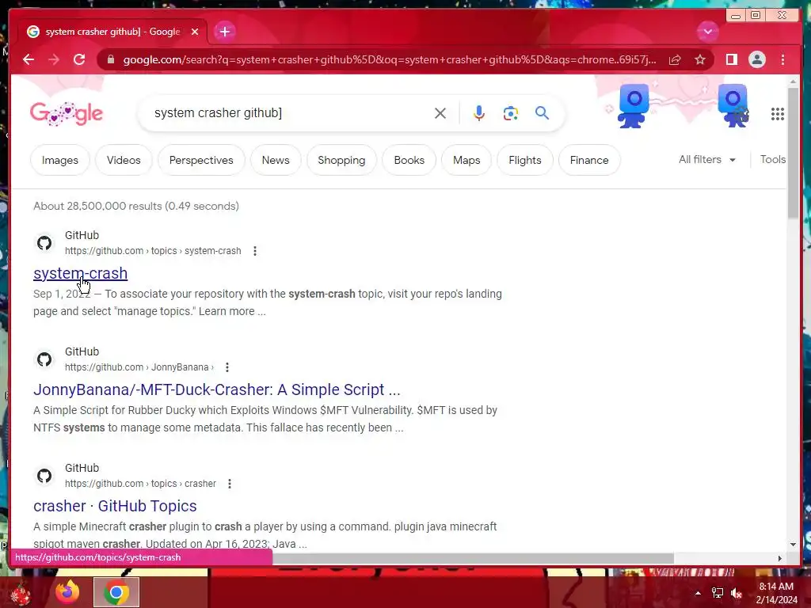The width and height of the screenshot is (811, 608).
Task: Open a new tab with plus button
Action: point(224,32)
